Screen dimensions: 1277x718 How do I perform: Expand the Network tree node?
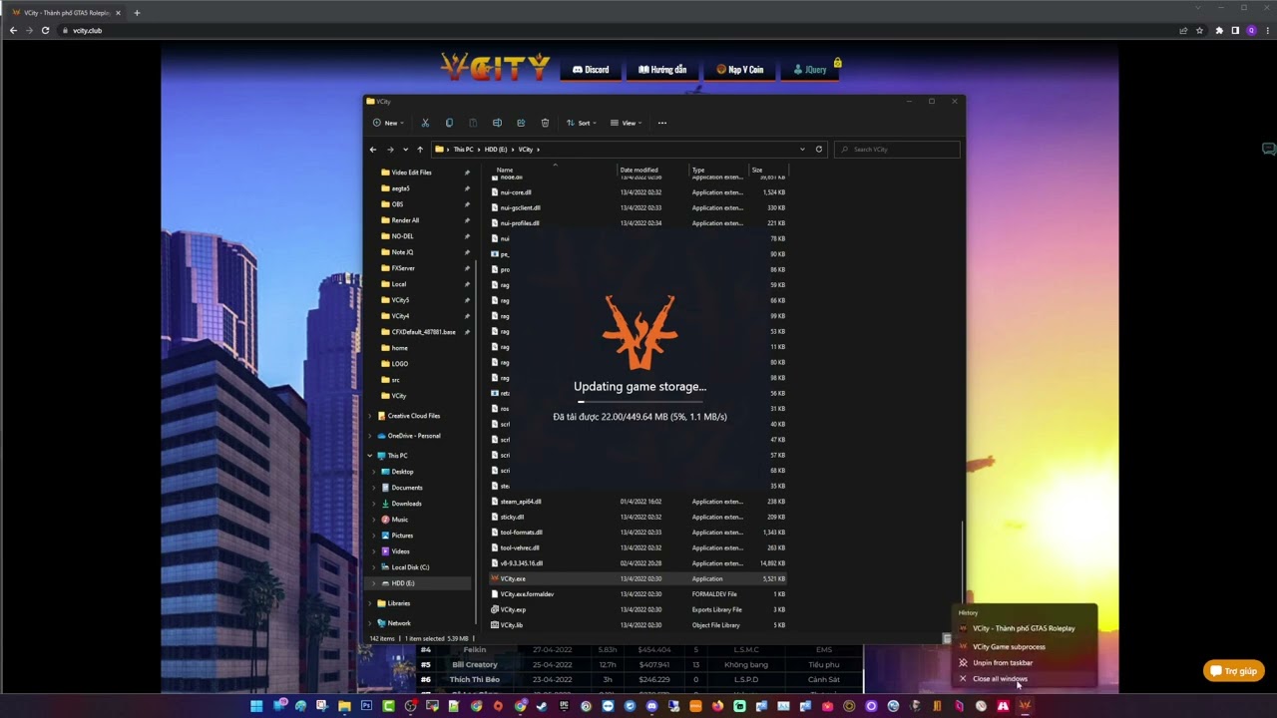click(x=370, y=623)
